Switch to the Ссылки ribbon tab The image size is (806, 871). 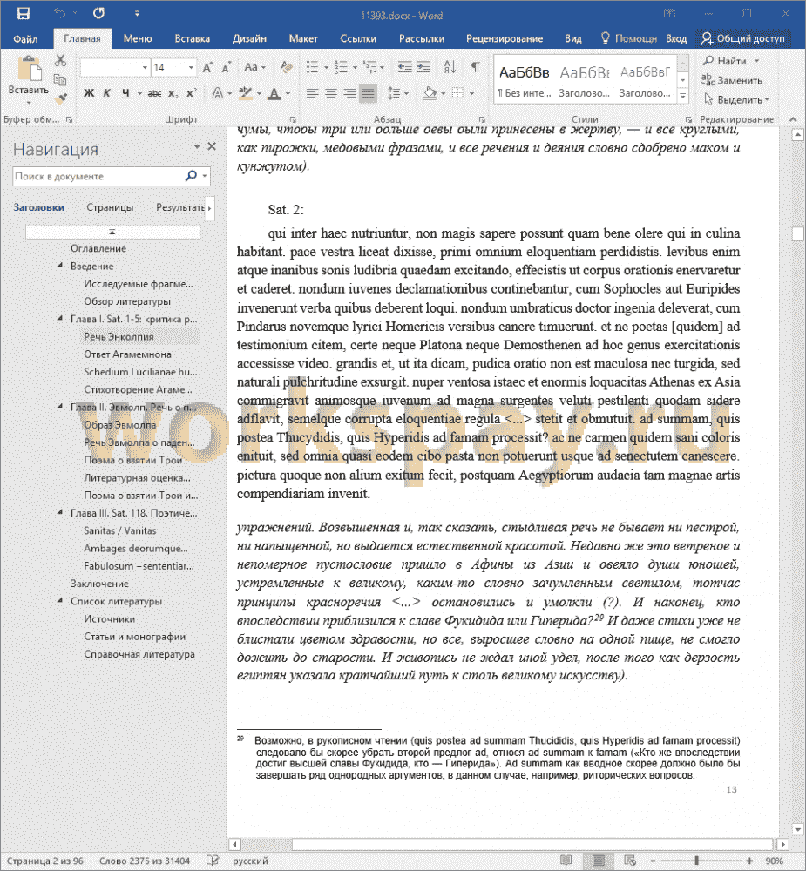click(358, 38)
